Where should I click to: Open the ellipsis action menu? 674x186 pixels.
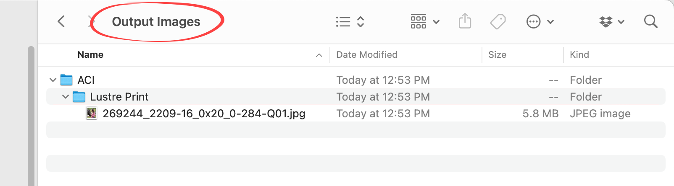point(540,21)
